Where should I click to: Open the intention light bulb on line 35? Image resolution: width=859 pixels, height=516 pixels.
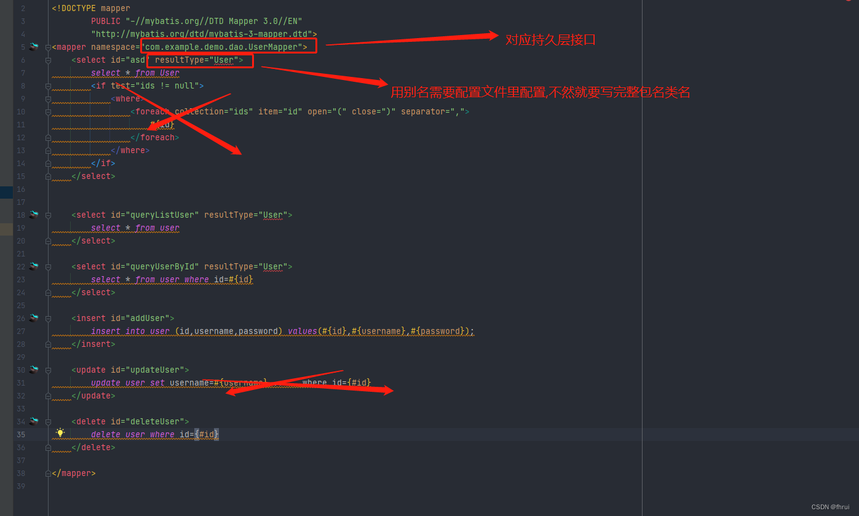[60, 432]
